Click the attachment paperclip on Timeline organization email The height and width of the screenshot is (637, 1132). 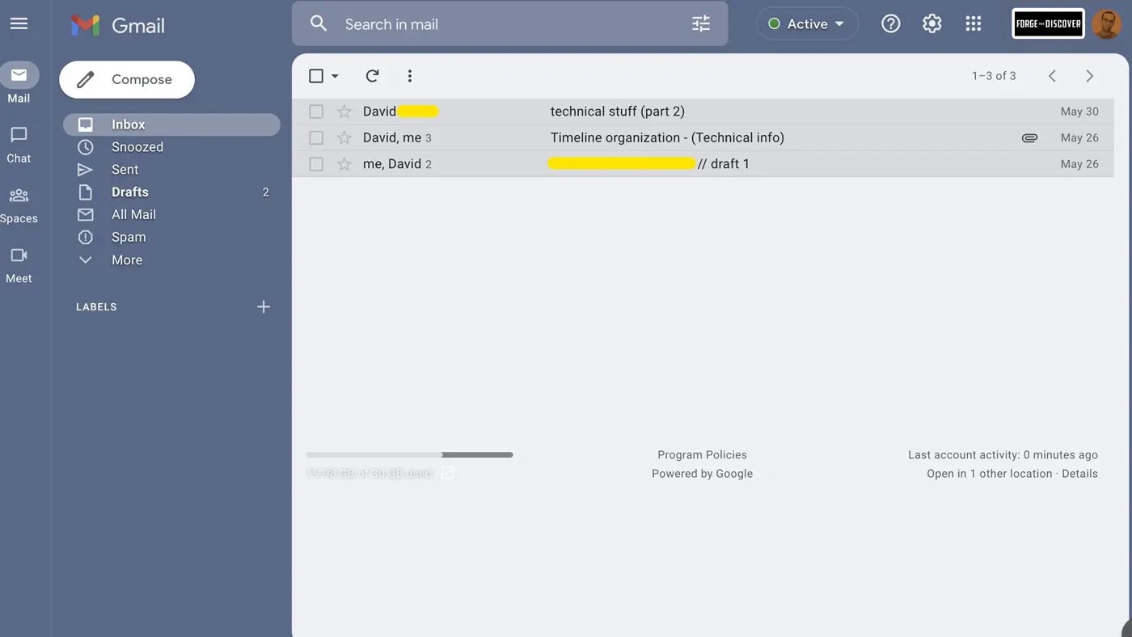click(1029, 137)
